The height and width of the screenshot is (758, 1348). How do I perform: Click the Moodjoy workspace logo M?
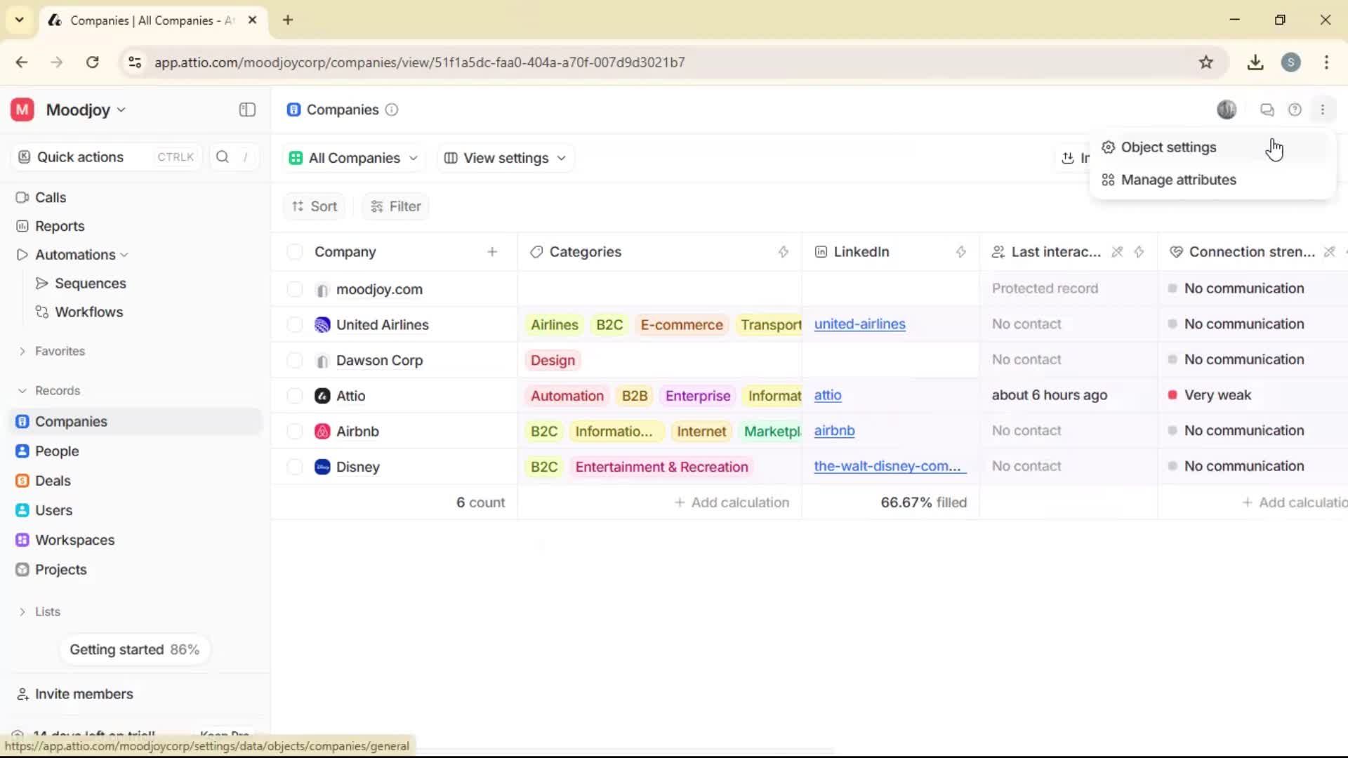(22, 109)
